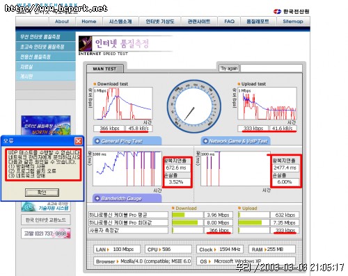Click the Network Game & VoIP Test arrow icon

click(x=205, y=141)
